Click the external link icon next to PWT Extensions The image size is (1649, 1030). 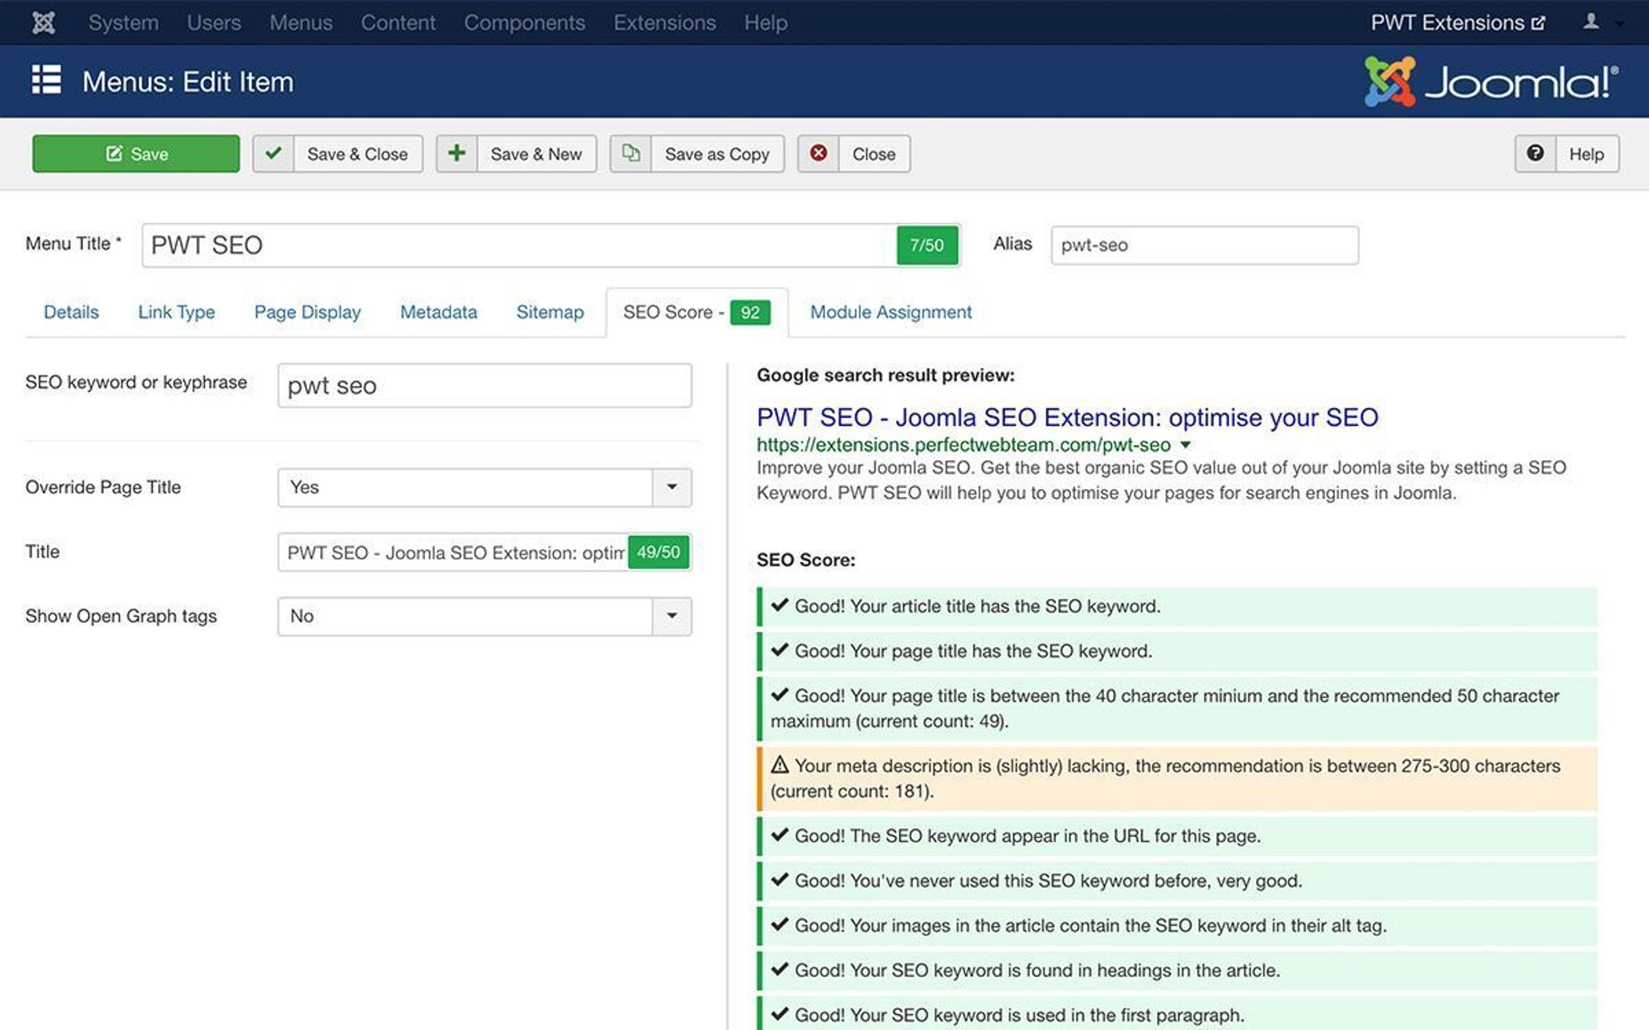coord(1539,21)
